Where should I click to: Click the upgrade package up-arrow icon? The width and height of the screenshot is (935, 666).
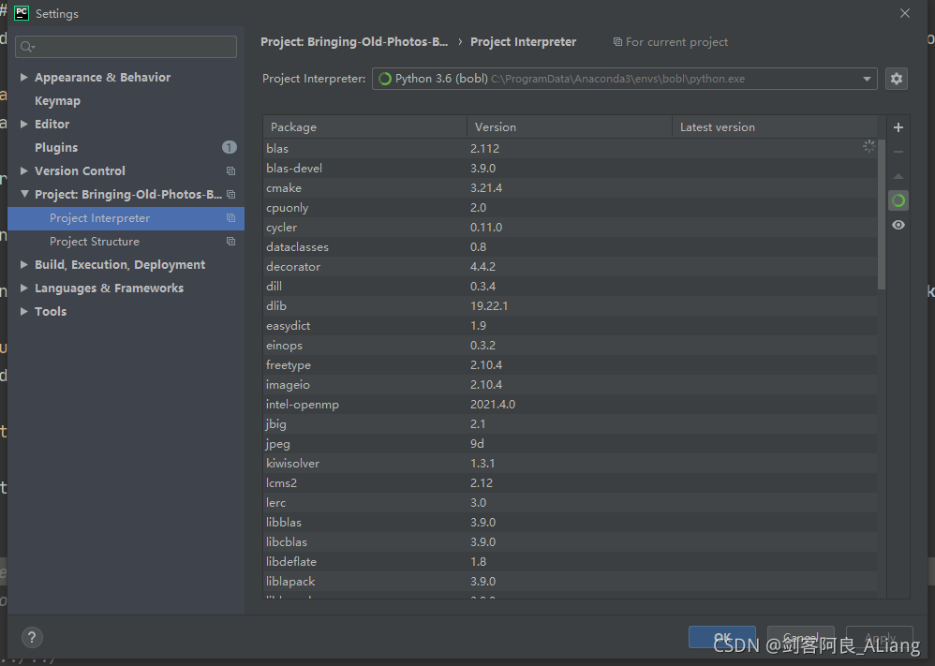pos(898,176)
